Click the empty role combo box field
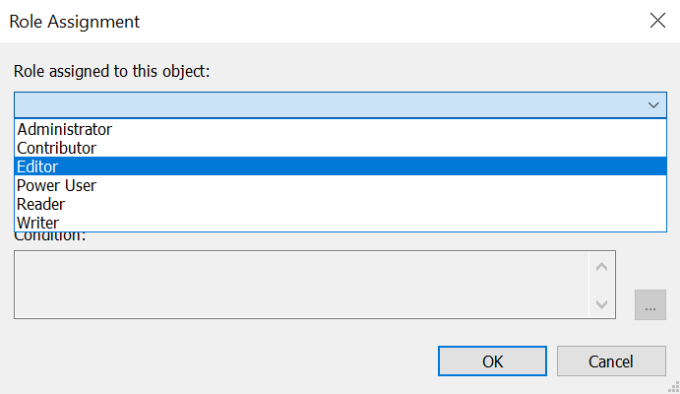 click(x=325, y=104)
